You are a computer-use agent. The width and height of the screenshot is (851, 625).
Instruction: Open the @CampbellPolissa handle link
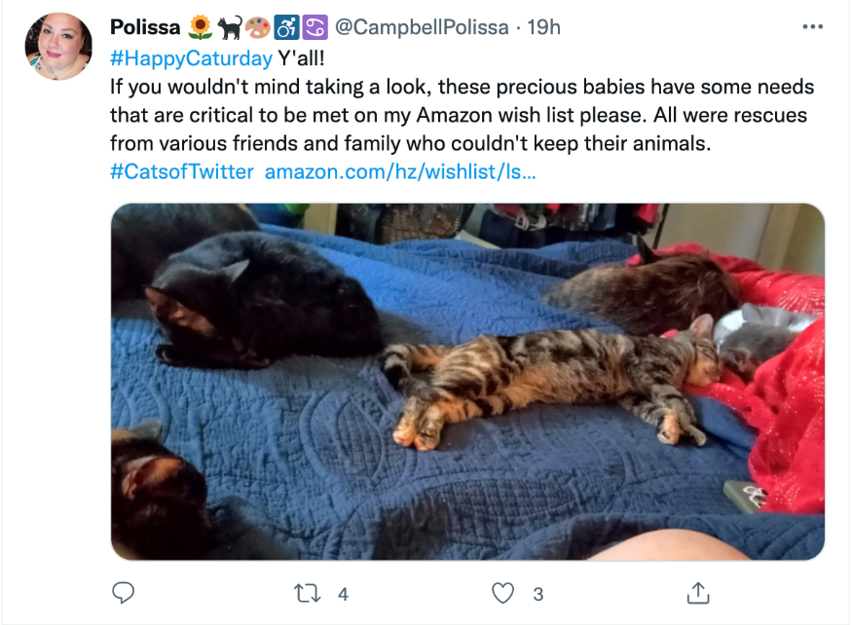(423, 27)
